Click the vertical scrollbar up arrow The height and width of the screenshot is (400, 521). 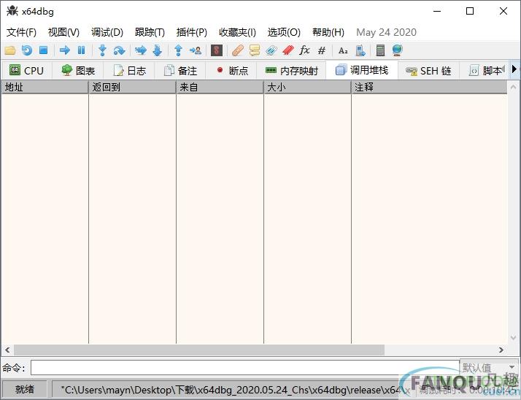[x=513, y=87]
